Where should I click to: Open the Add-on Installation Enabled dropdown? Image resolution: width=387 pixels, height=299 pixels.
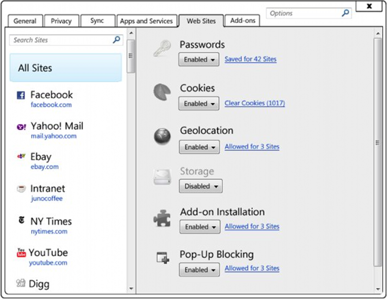[200, 227]
